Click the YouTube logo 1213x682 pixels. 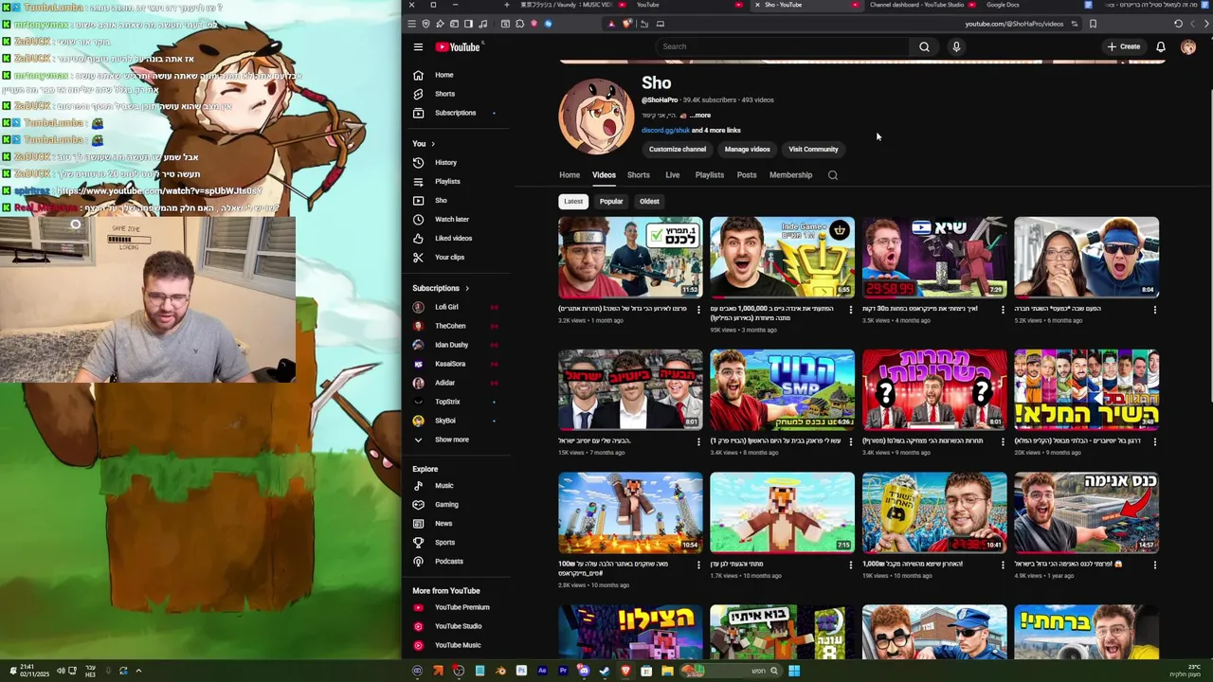click(458, 46)
